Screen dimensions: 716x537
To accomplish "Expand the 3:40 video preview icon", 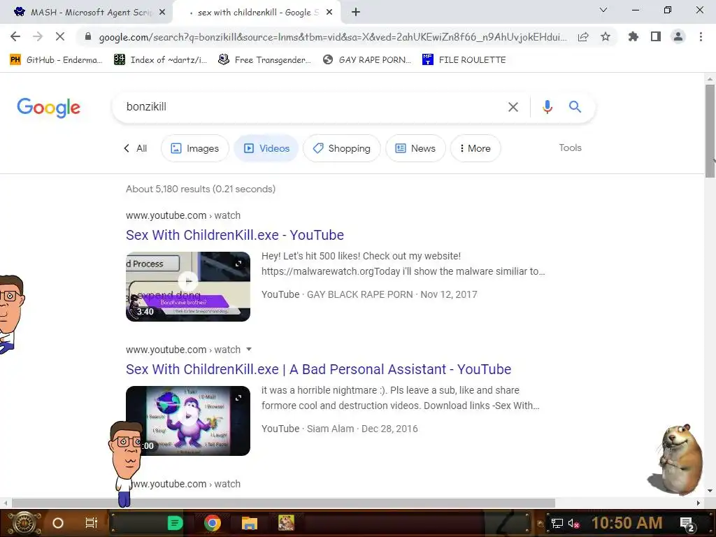I will pos(239,264).
